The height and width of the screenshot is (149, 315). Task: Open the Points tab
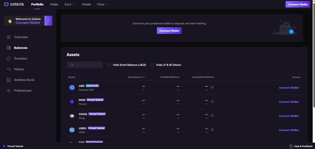point(86,4)
